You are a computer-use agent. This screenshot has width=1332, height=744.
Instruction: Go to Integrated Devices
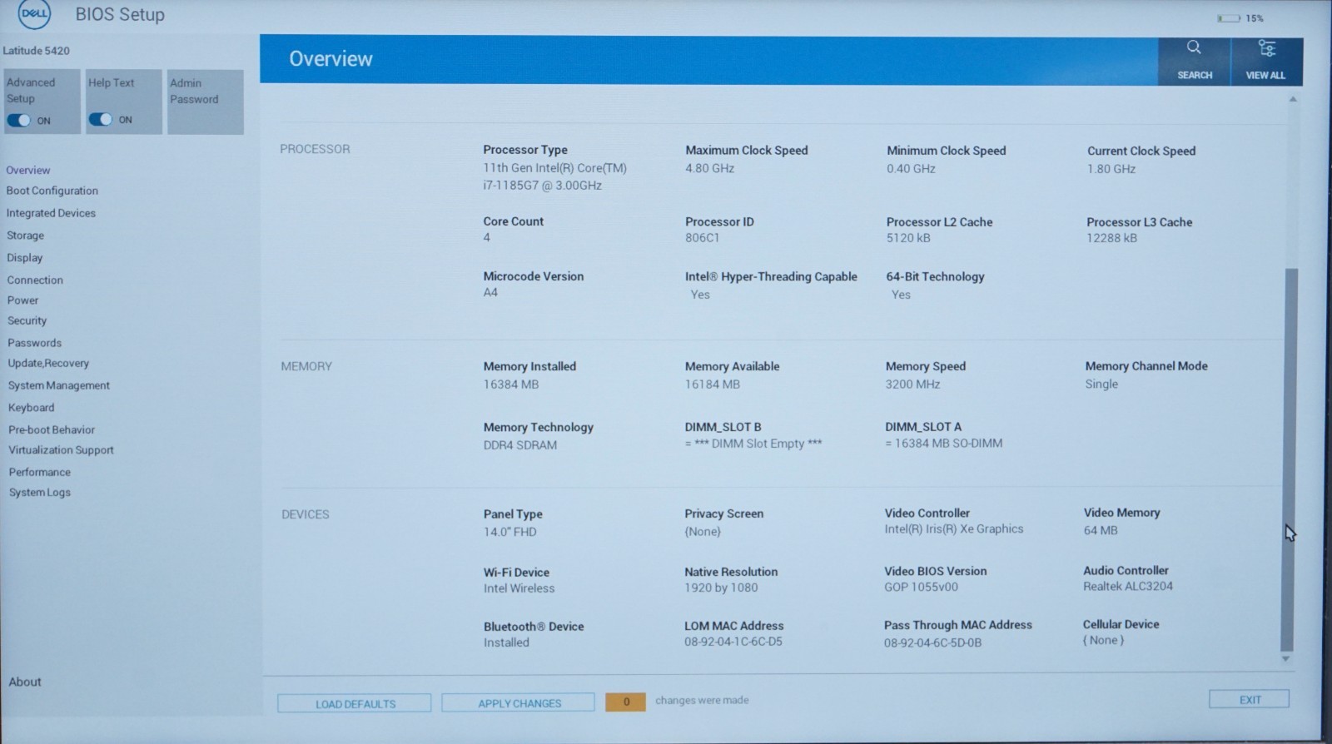pos(51,213)
